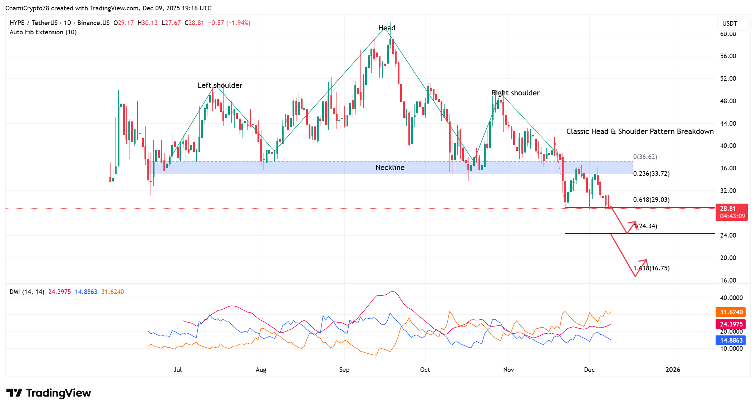
Task: Click the Dec label on the time axis
Action: (x=589, y=370)
